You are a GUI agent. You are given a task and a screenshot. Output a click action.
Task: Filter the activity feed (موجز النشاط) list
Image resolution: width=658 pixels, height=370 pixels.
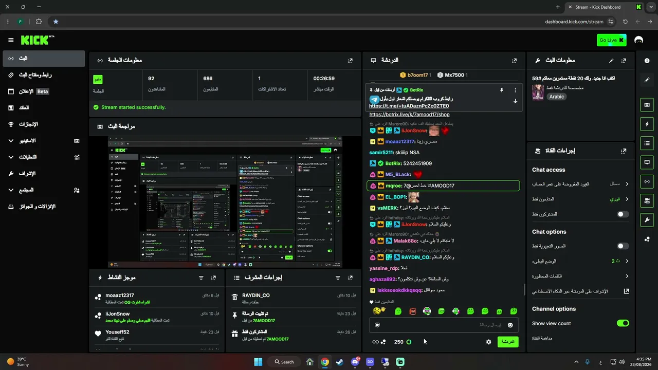201,277
